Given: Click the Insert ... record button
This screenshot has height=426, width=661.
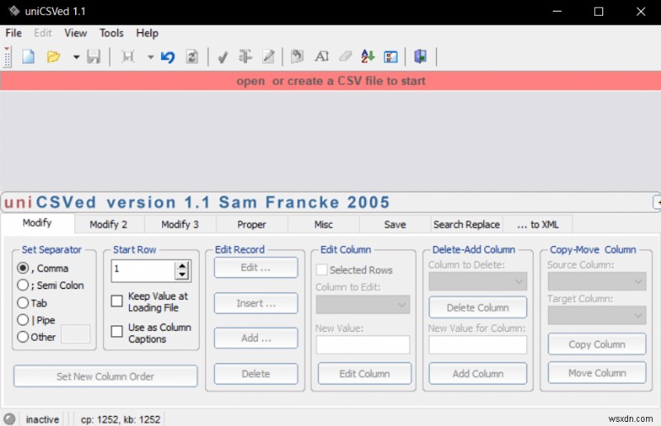Looking at the screenshot, I should coord(256,303).
